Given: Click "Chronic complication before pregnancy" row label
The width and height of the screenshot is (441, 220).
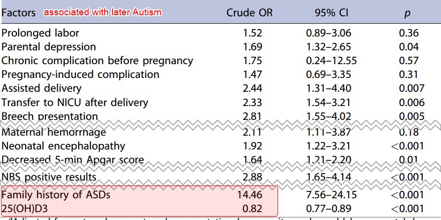Looking at the screenshot, I should coord(97,61).
